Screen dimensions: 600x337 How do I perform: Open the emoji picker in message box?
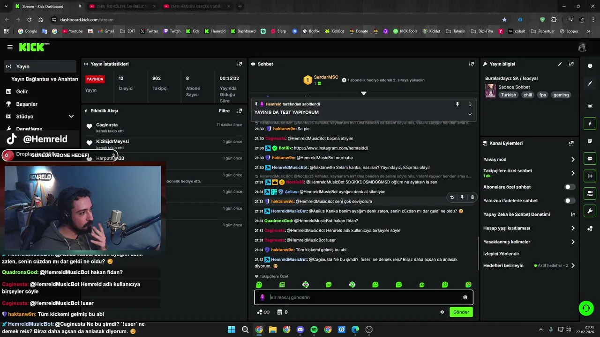(465, 297)
